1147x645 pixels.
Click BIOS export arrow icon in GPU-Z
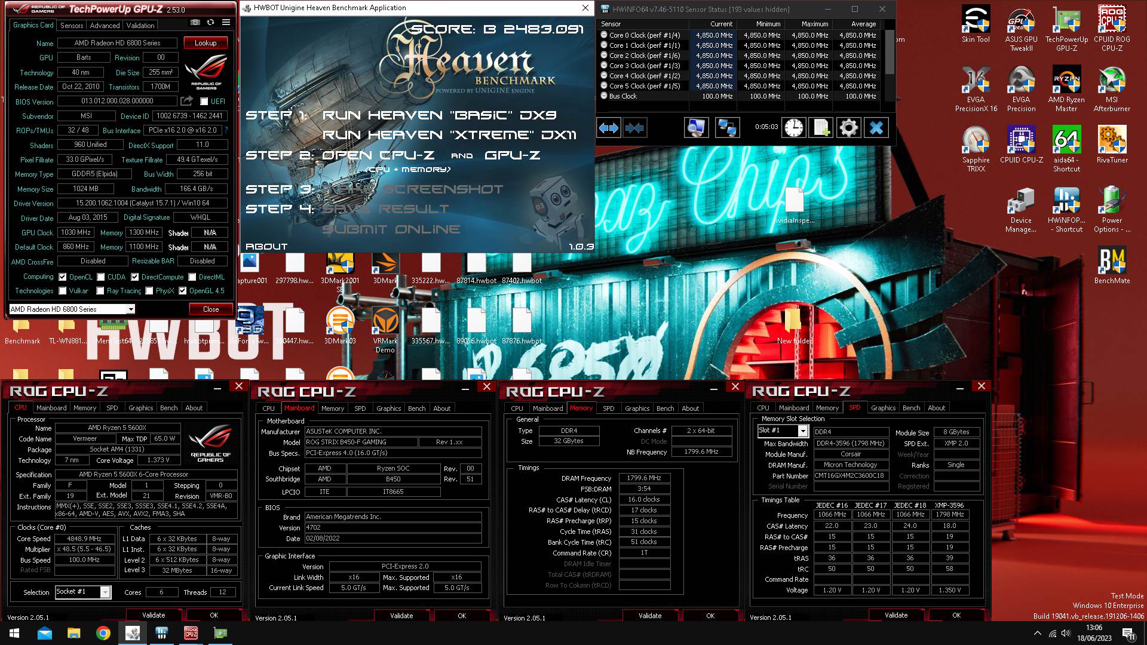point(187,101)
